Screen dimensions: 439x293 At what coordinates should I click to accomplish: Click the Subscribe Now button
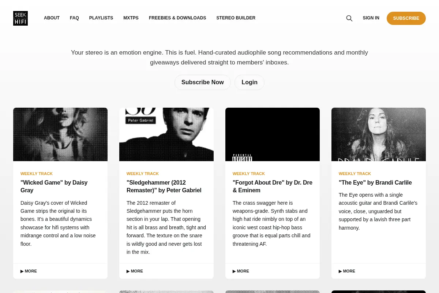click(203, 82)
